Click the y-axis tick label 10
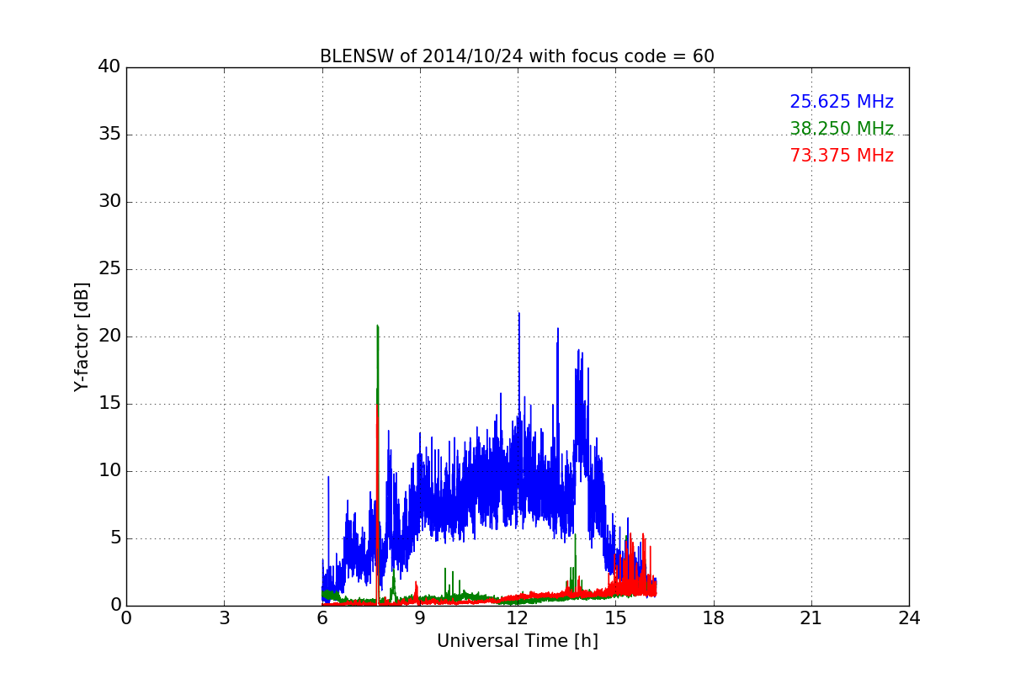The width and height of the screenshot is (1010, 673). 109,471
